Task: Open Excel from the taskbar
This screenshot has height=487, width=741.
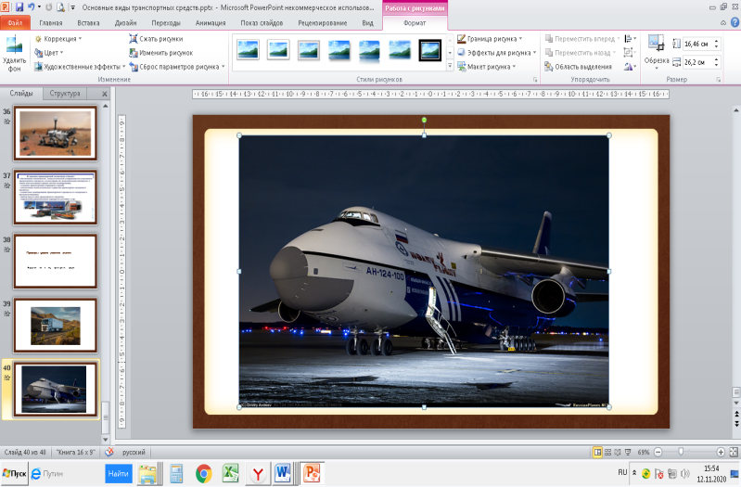Action: coord(231,473)
